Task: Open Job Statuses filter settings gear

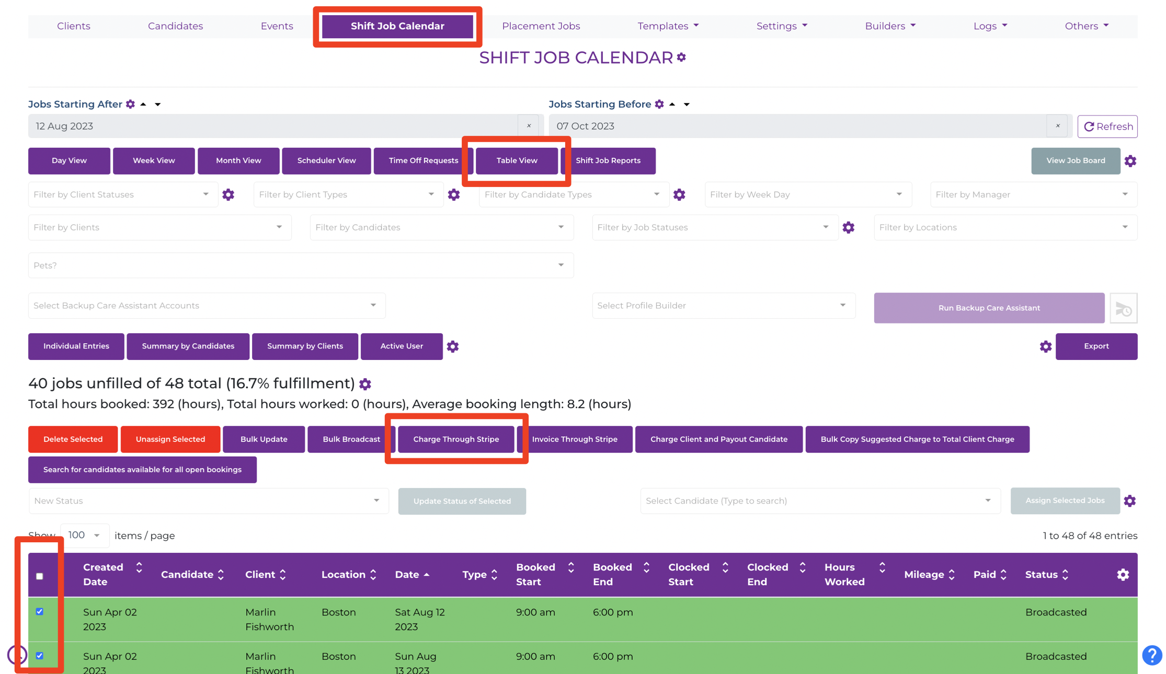Action: click(x=849, y=227)
